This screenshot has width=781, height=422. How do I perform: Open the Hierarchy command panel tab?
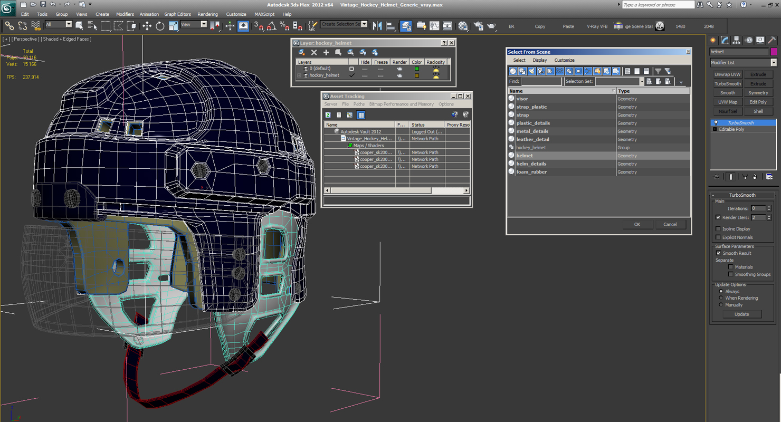tap(737, 40)
